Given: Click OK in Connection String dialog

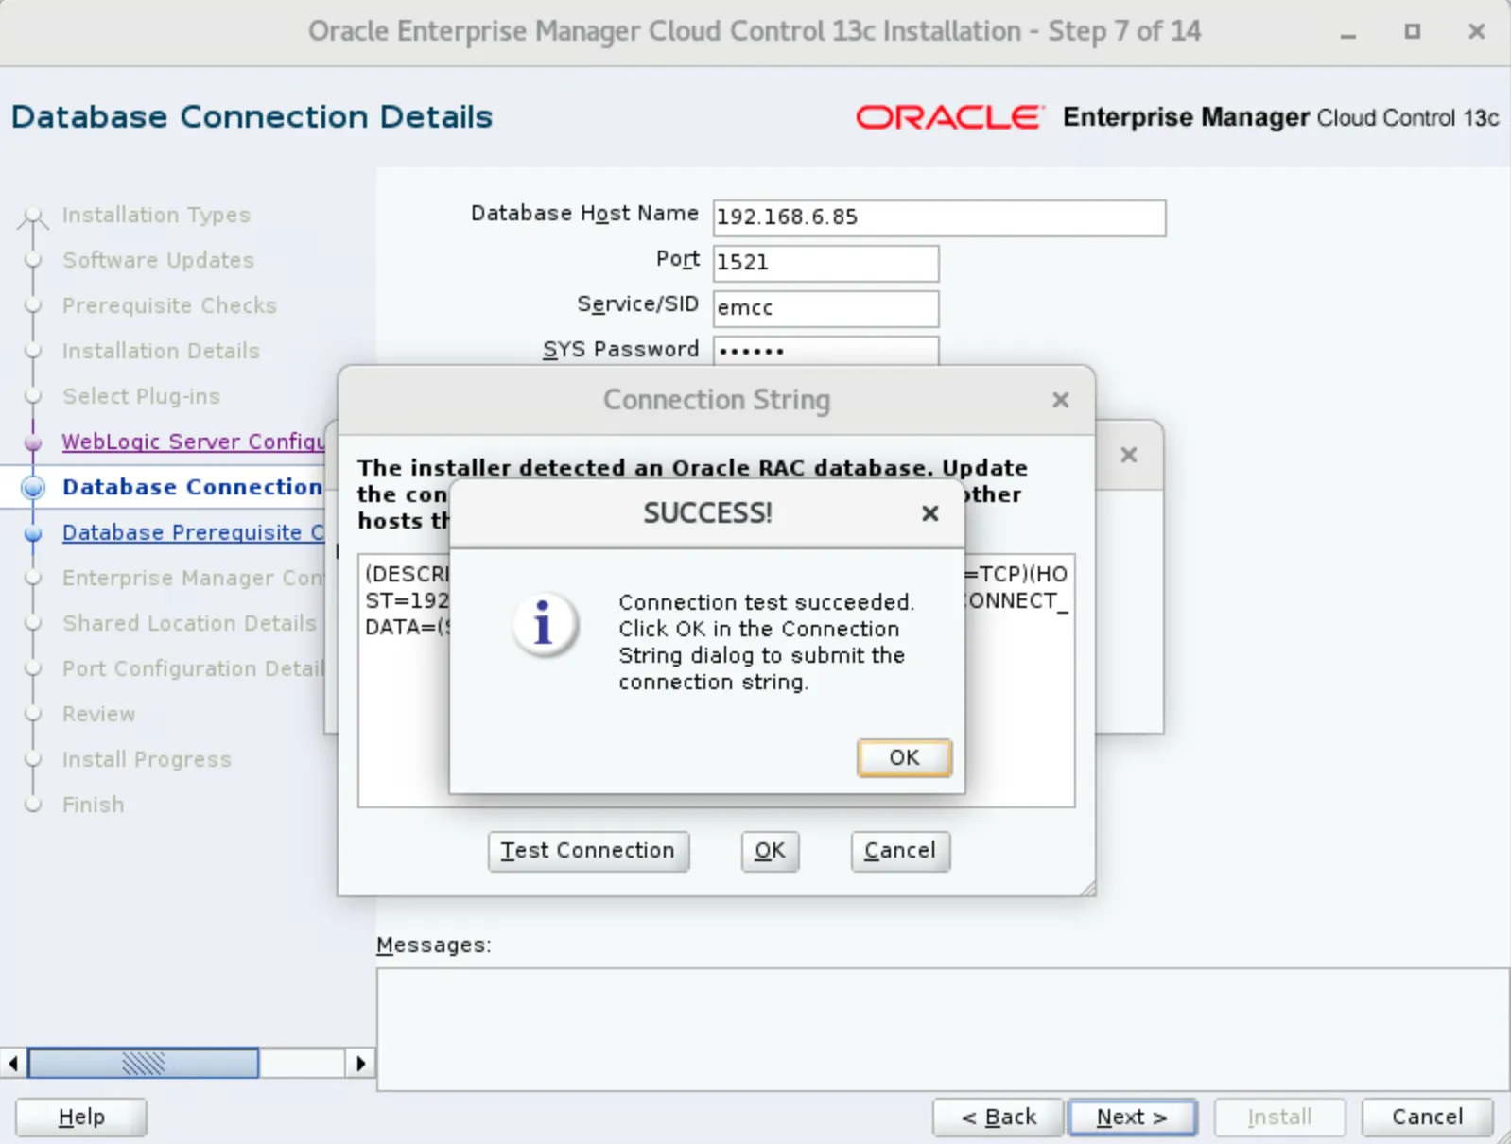Looking at the screenshot, I should tap(769, 851).
